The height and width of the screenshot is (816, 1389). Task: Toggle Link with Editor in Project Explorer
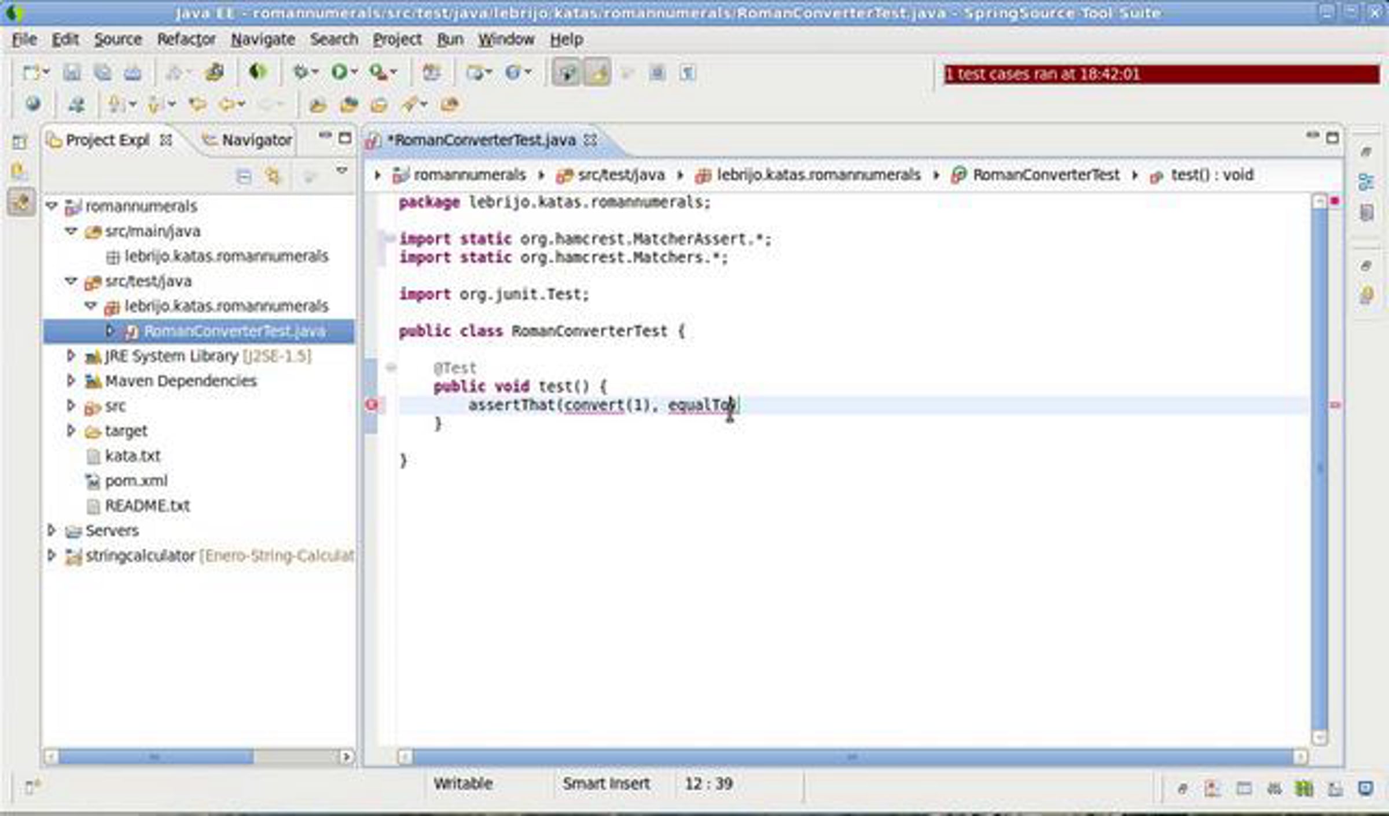273,176
